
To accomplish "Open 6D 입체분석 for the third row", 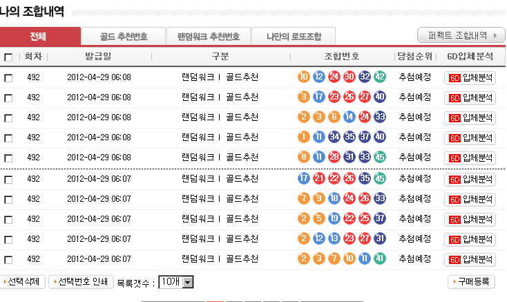I will point(470,117).
